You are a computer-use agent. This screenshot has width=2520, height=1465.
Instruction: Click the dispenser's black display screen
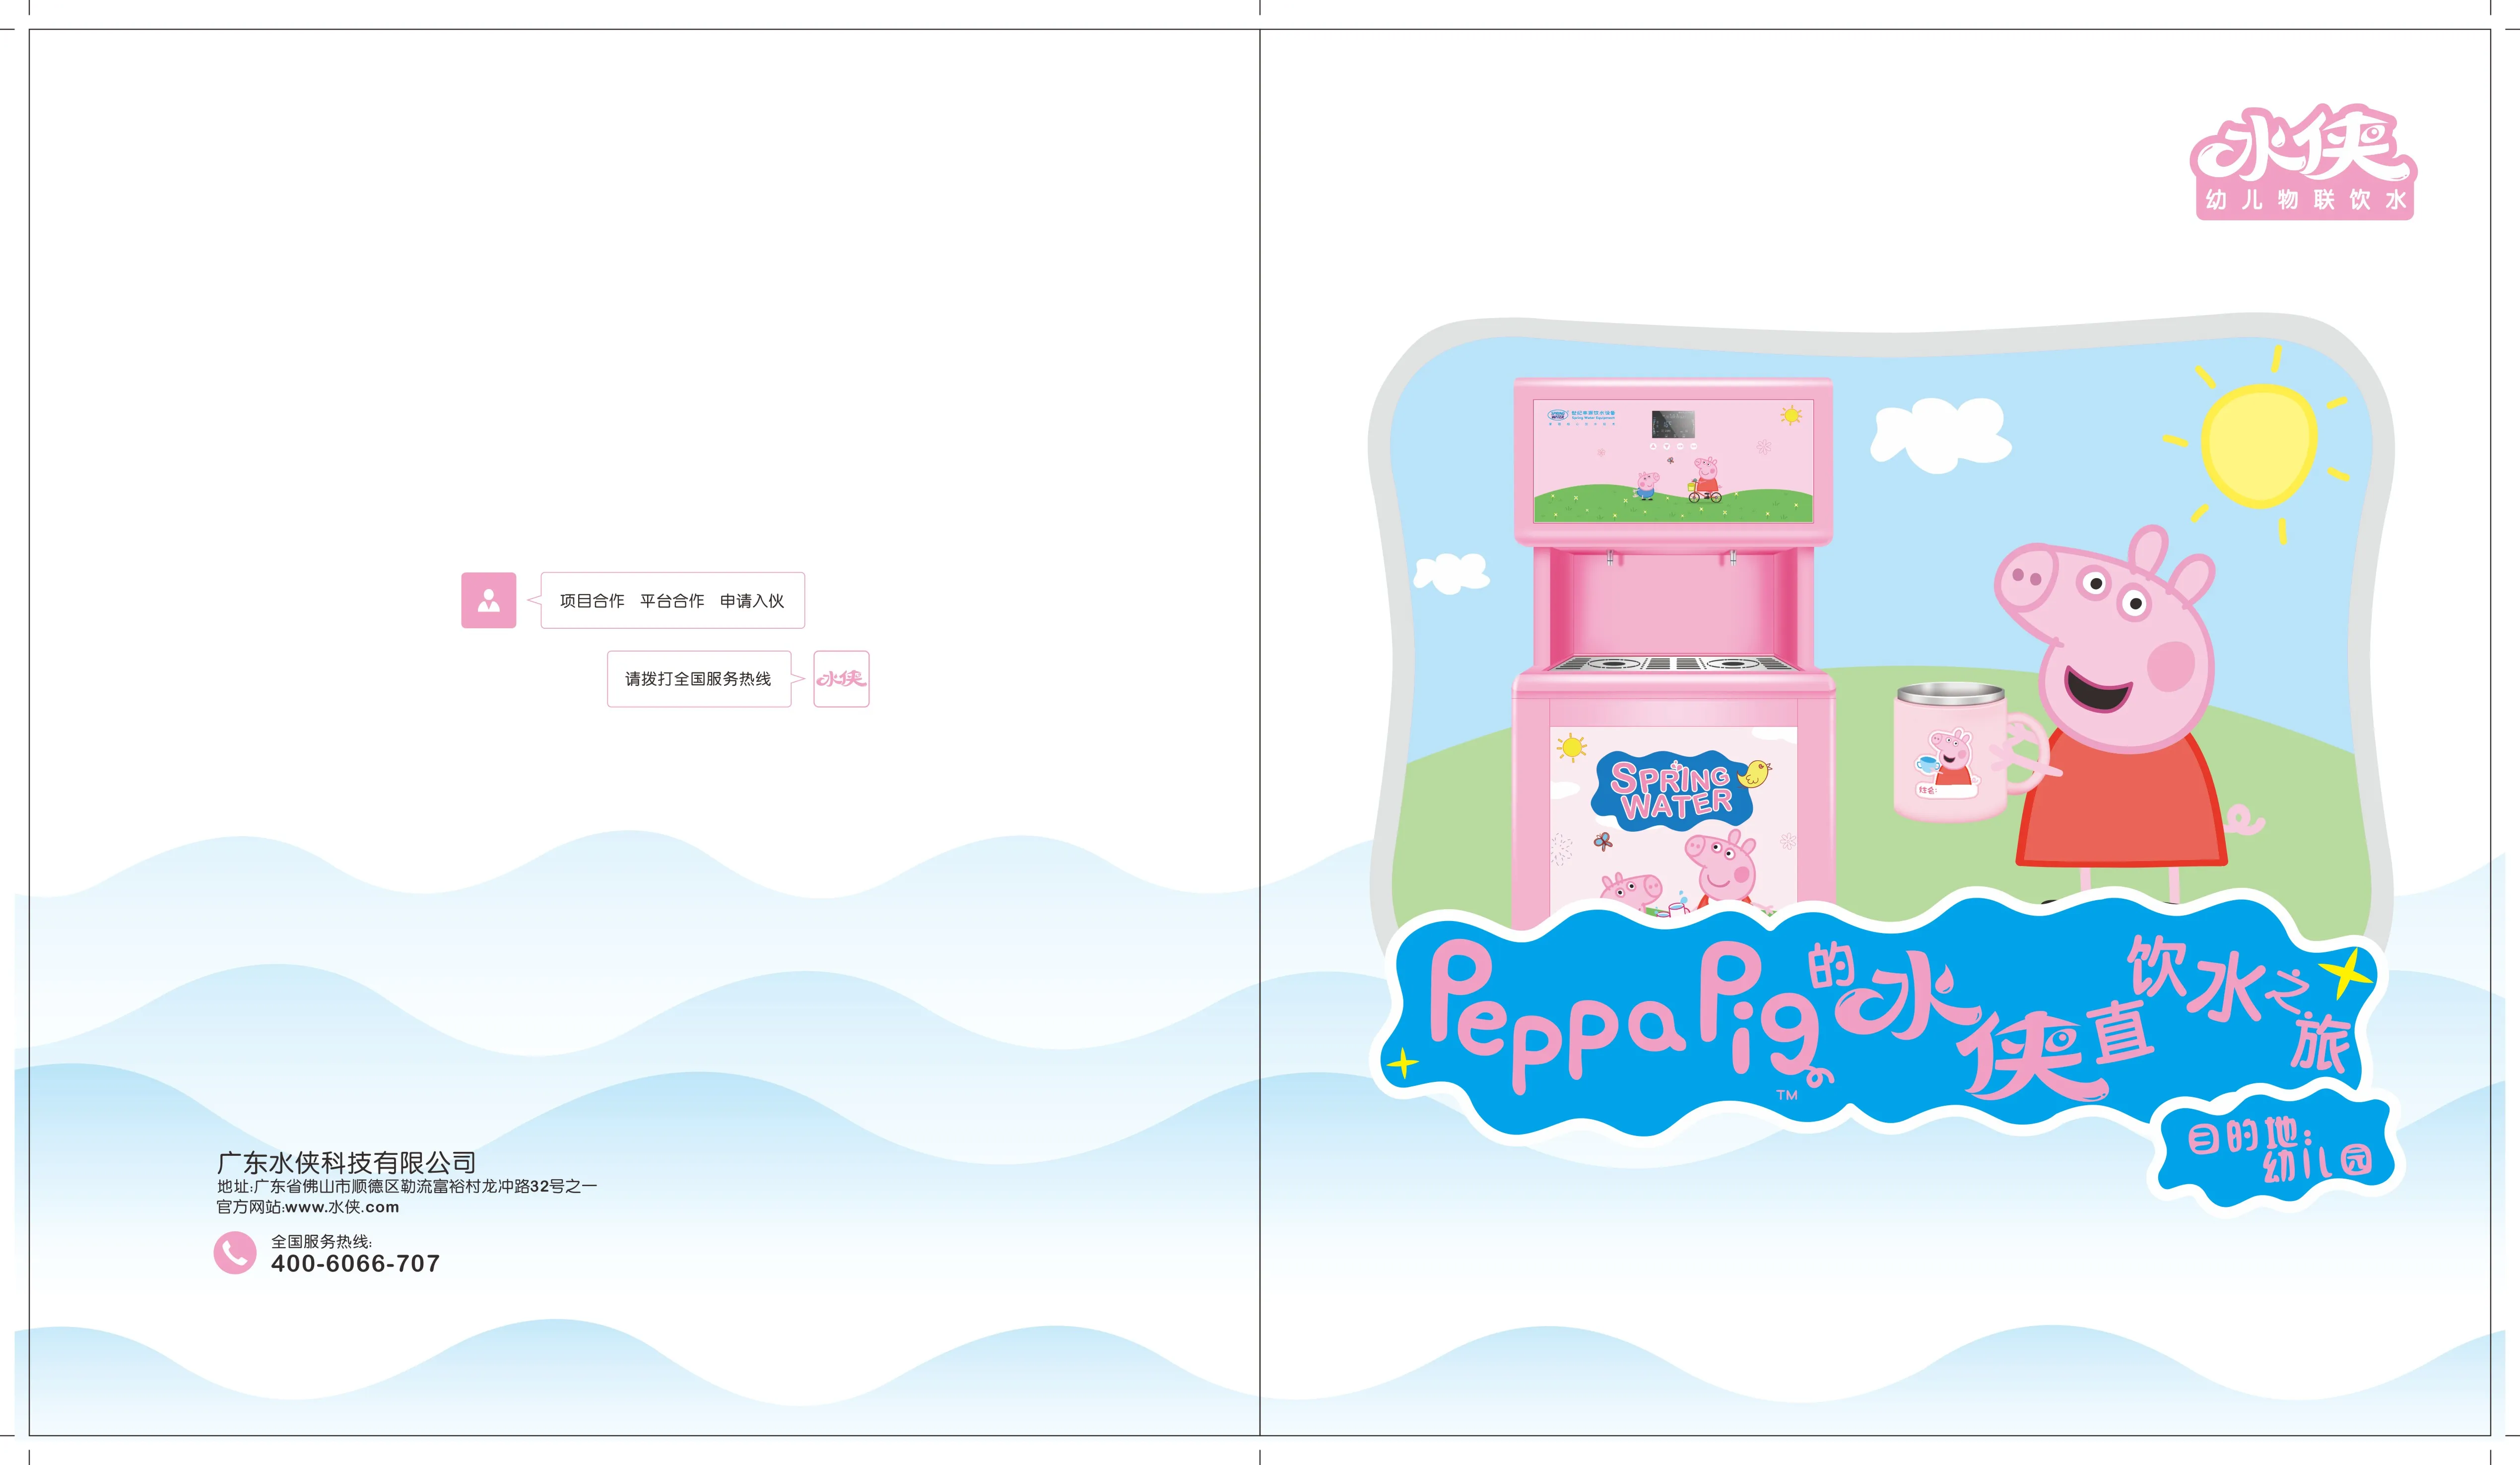pyautogui.click(x=1673, y=424)
